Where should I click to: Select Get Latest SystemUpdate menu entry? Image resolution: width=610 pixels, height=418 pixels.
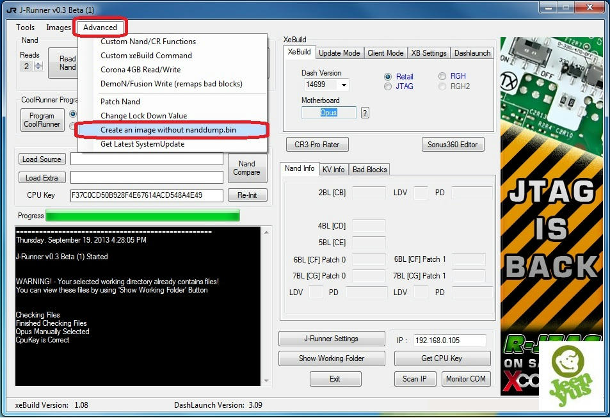click(x=142, y=144)
